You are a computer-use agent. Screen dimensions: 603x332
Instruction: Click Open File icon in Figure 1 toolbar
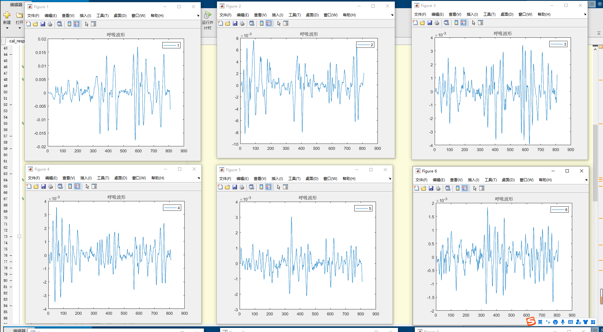pos(35,24)
